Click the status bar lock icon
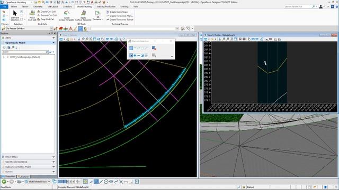This screenshot has width=339, height=190. (244, 187)
